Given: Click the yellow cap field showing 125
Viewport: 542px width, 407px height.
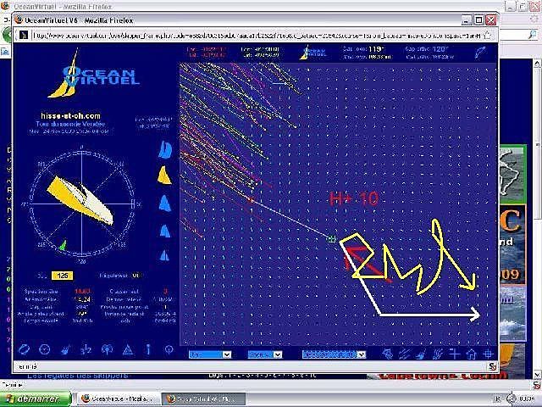Looking at the screenshot, I should point(62,276).
